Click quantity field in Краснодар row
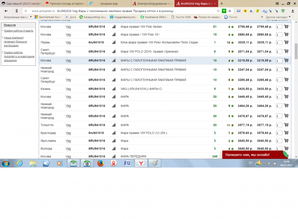 click(279, 133)
